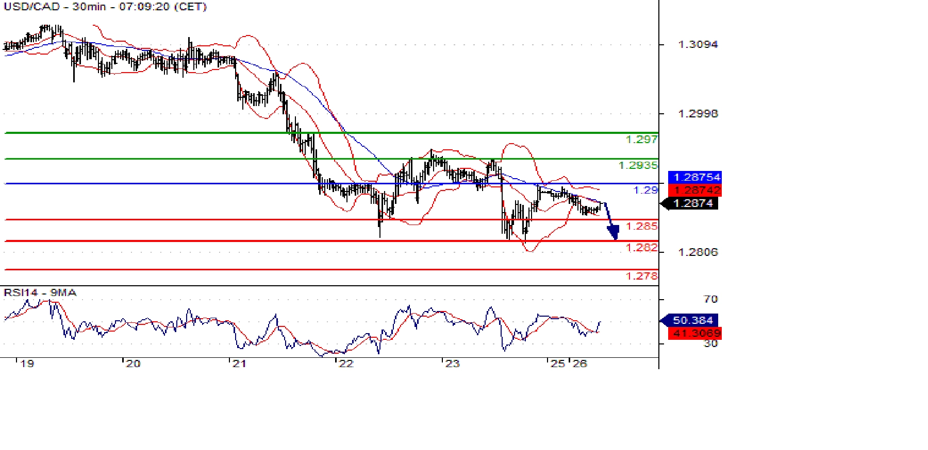This screenshot has width=928, height=450.
Task: Click date marker 21 on time axis
Action: coord(239,364)
